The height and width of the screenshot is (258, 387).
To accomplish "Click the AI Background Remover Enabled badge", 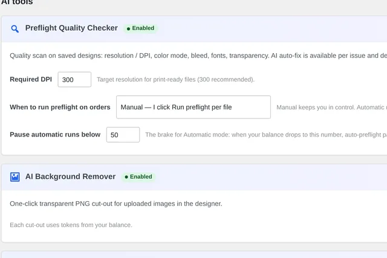I will point(138,177).
